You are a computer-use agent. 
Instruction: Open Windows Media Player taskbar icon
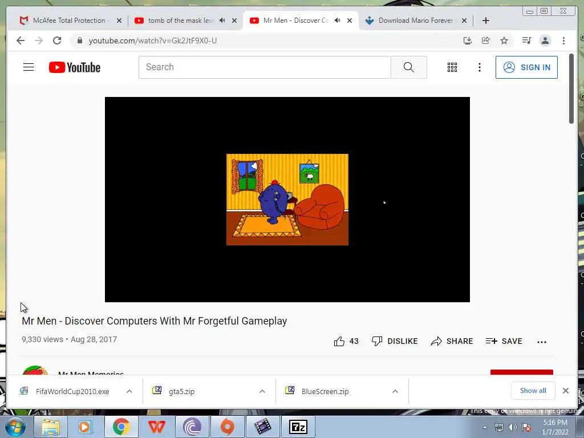(x=85, y=427)
